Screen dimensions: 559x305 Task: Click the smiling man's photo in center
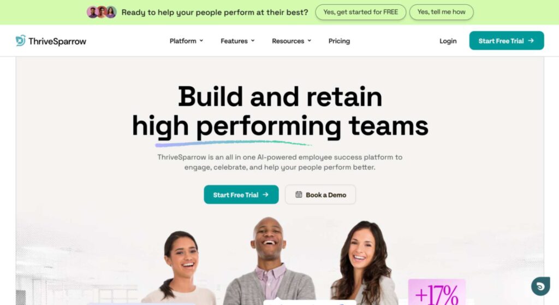(x=270, y=261)
